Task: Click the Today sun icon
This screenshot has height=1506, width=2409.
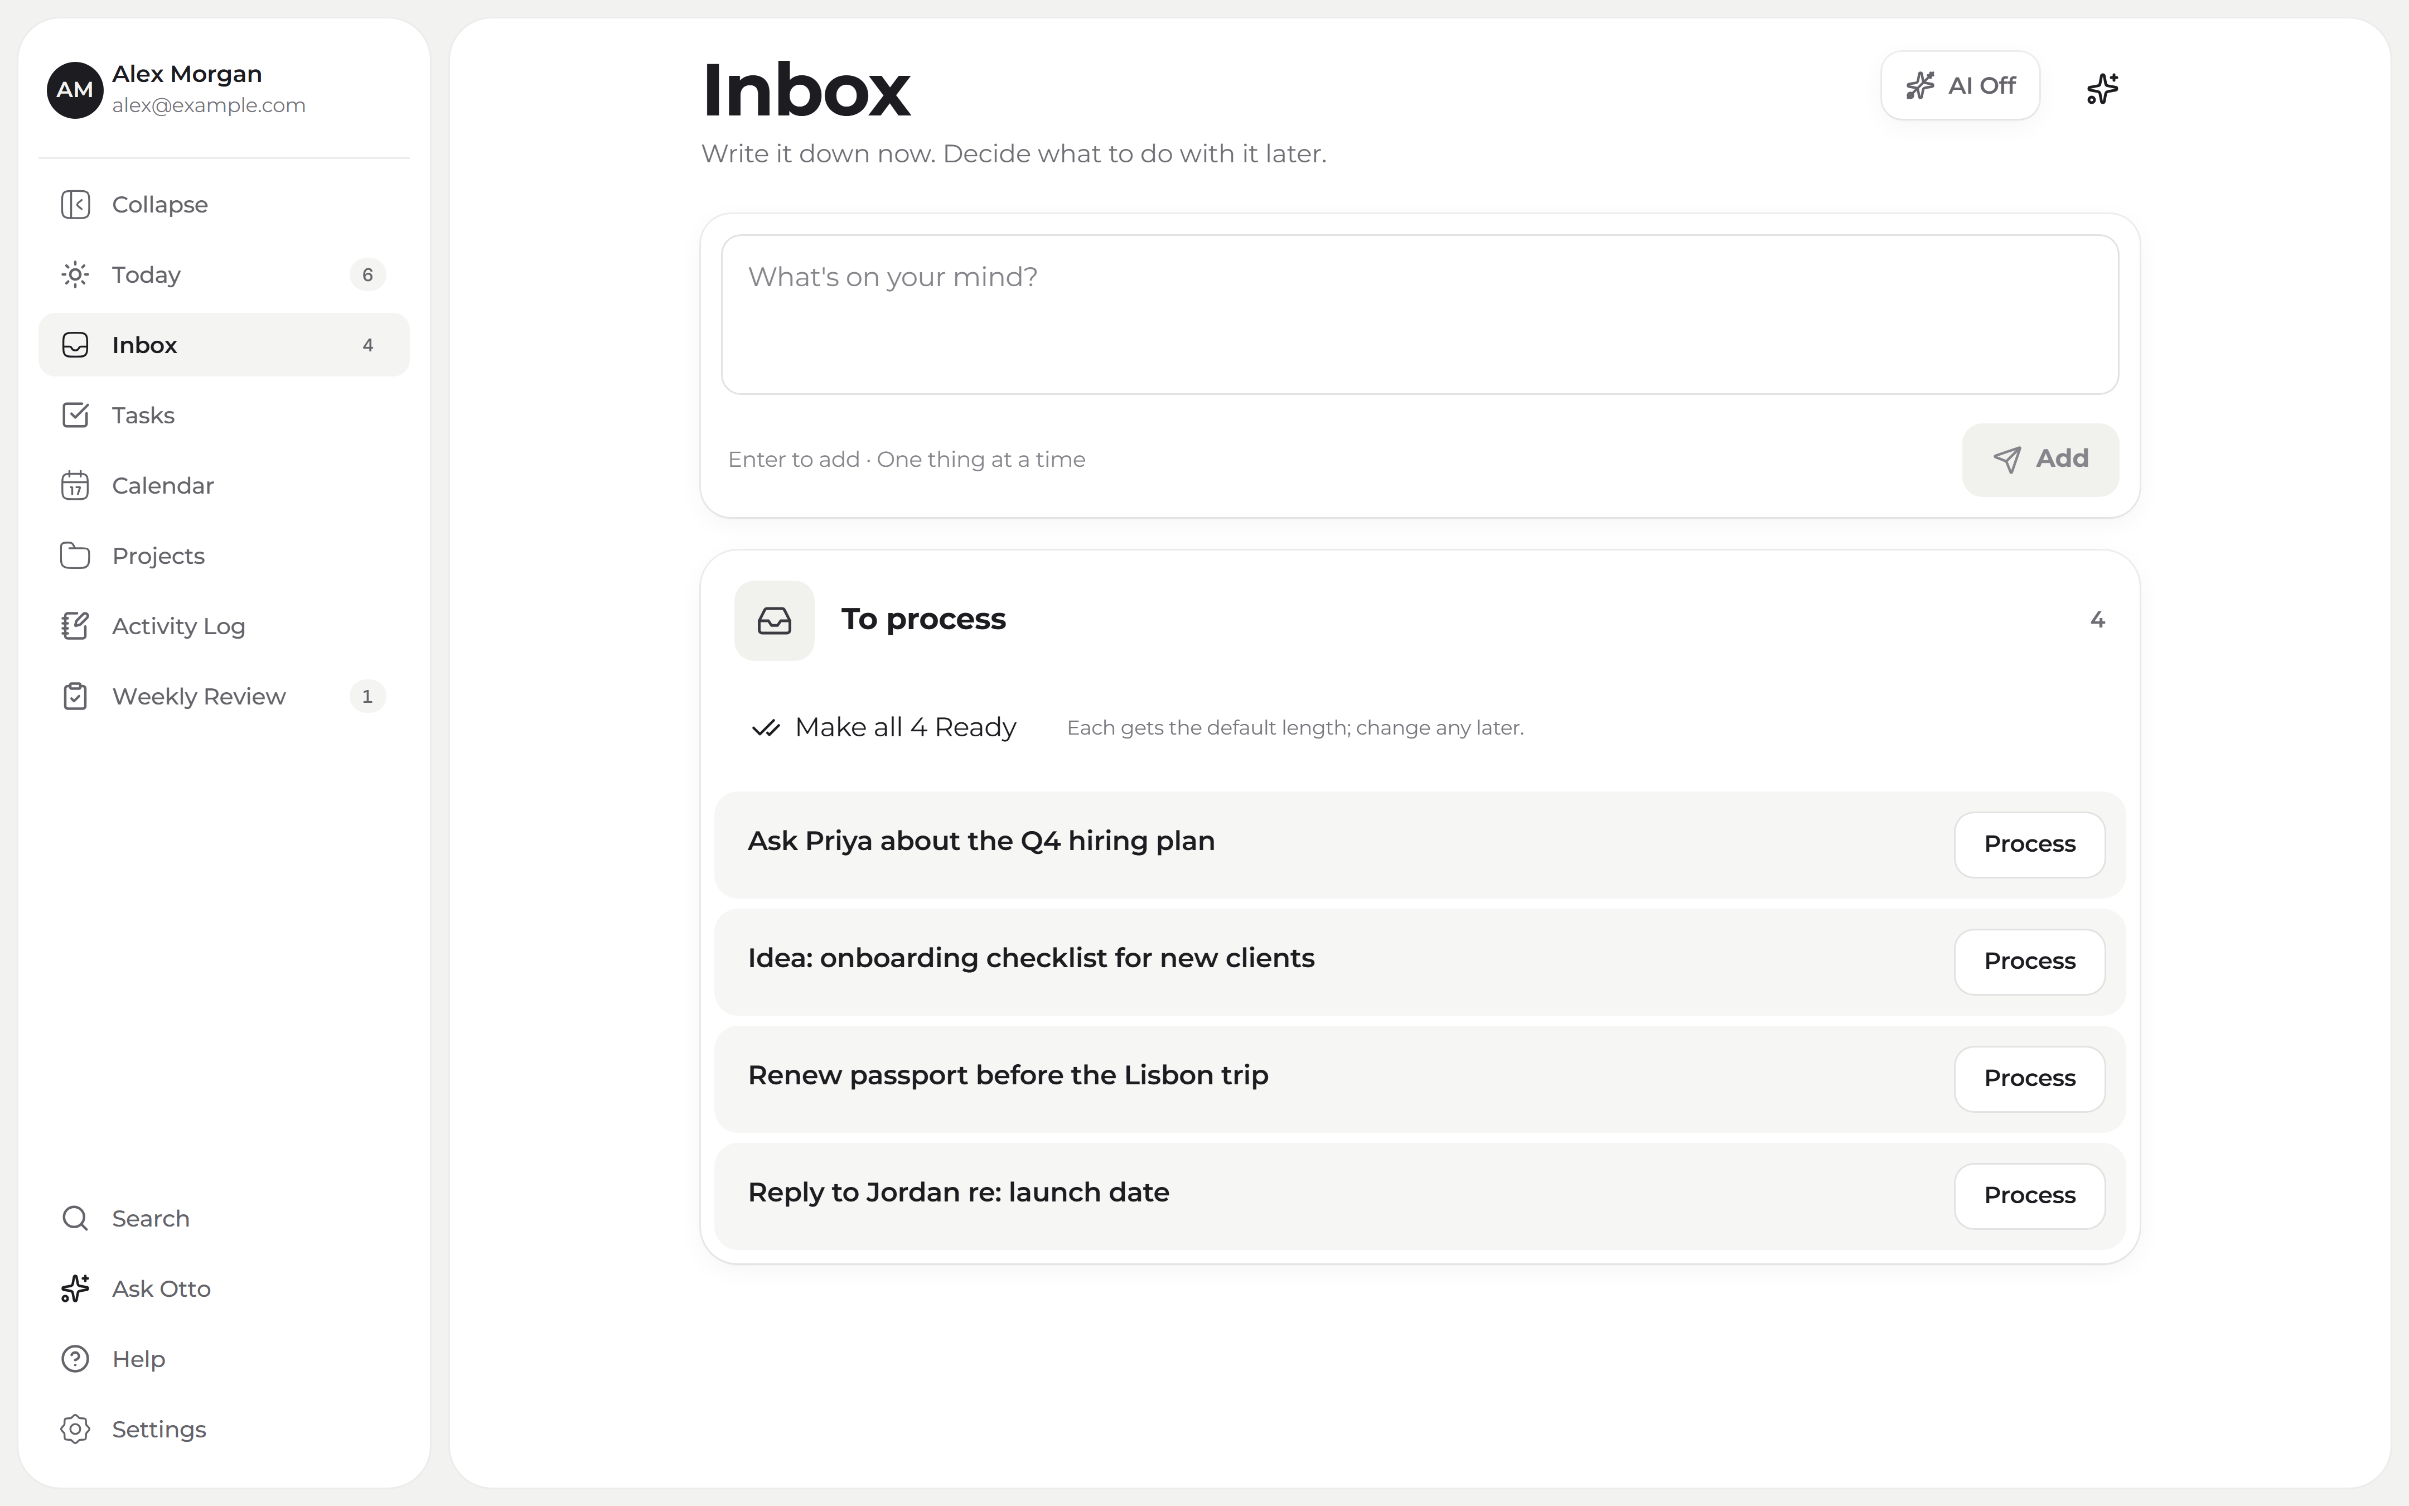Action: 76,275
